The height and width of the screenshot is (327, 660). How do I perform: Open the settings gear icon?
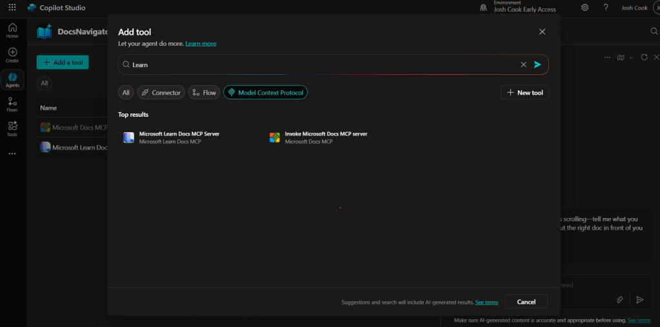(x=585, y=8)
